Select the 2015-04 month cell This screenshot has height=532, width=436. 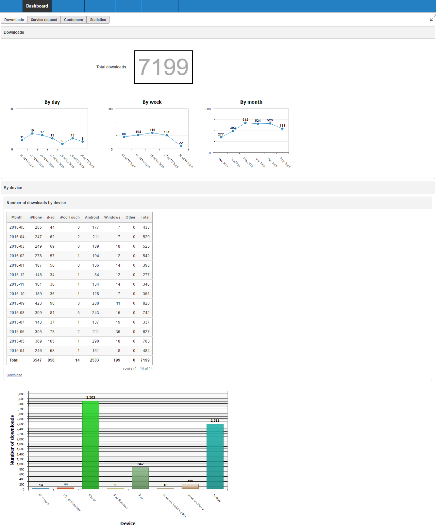(x=17, y=351)
